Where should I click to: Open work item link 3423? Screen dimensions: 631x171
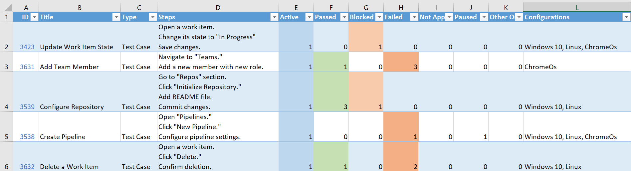pyautogui.click(x=27, y=47)
